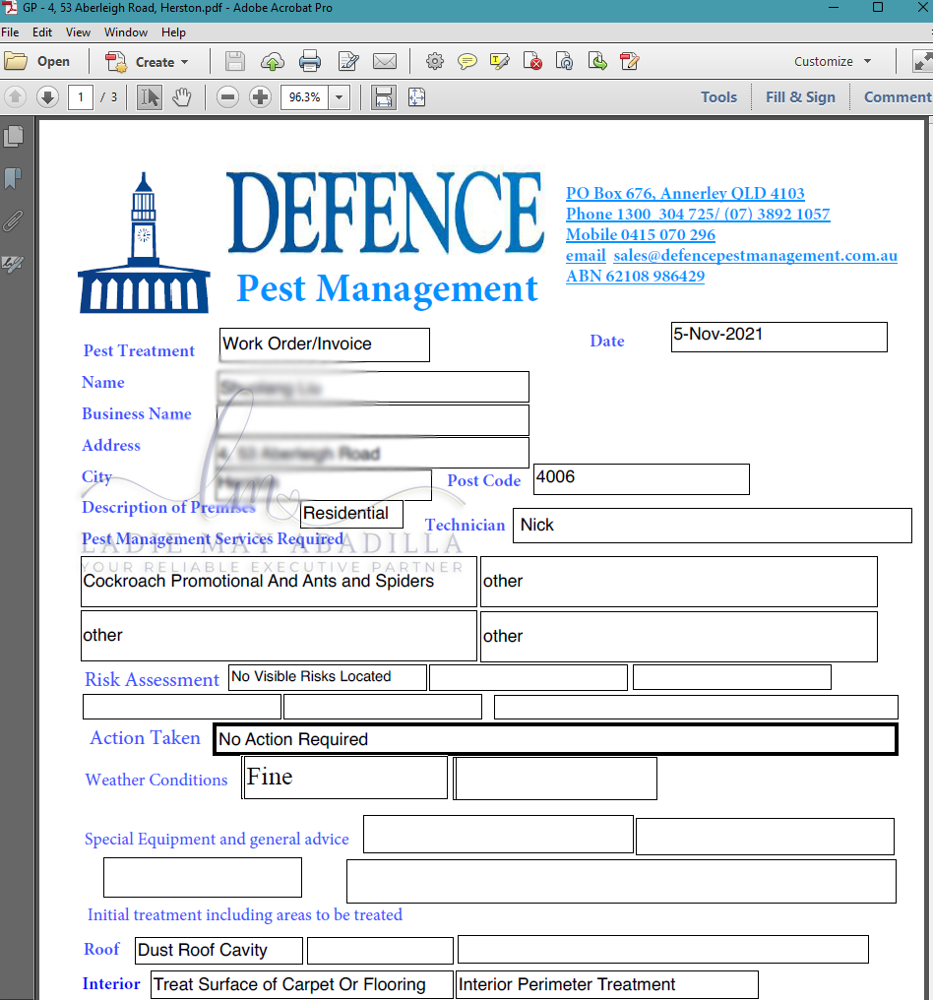Click the zoom in plus button
The width and height of the screenshot is (933, 1000).
point(260,97)
